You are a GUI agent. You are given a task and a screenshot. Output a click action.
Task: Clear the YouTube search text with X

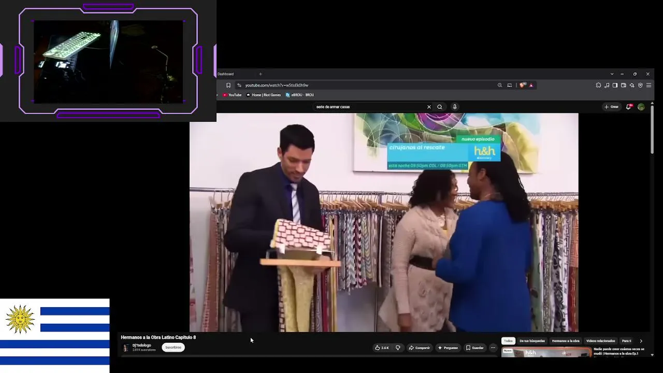click(429, 107)
